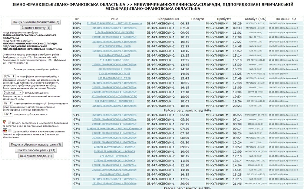Tick the internet payment routes checkbox
The image size is (304, 189).
tap(10, 131)
